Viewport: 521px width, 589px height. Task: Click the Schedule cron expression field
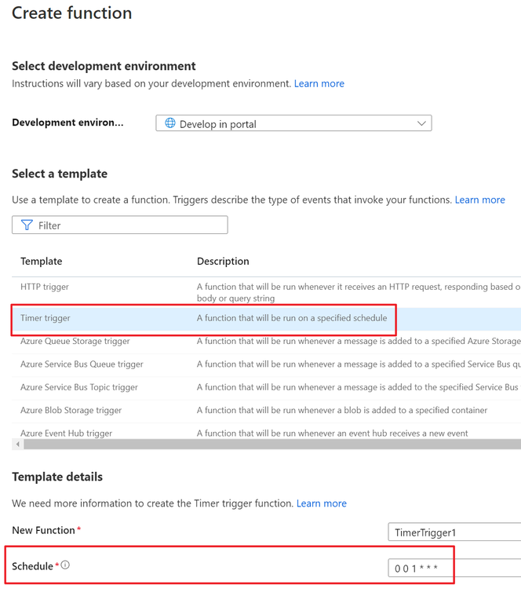[x=455, y=568]
